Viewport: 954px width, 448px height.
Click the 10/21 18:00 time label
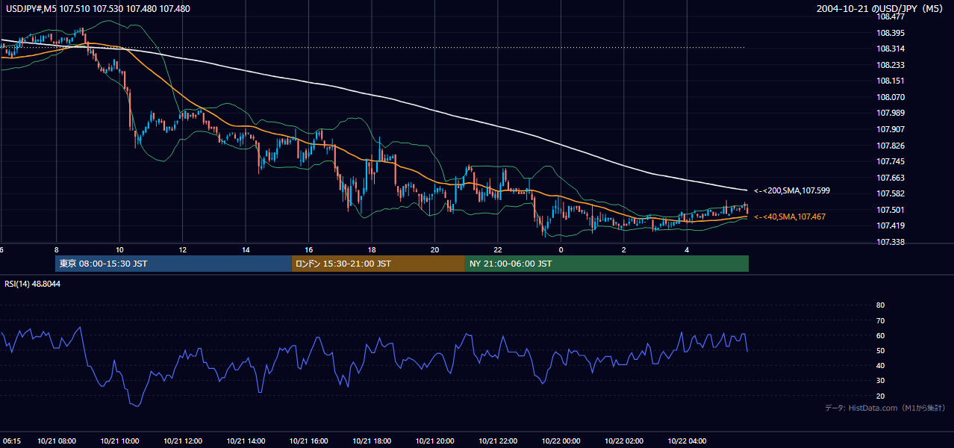[x=372, y=441]
